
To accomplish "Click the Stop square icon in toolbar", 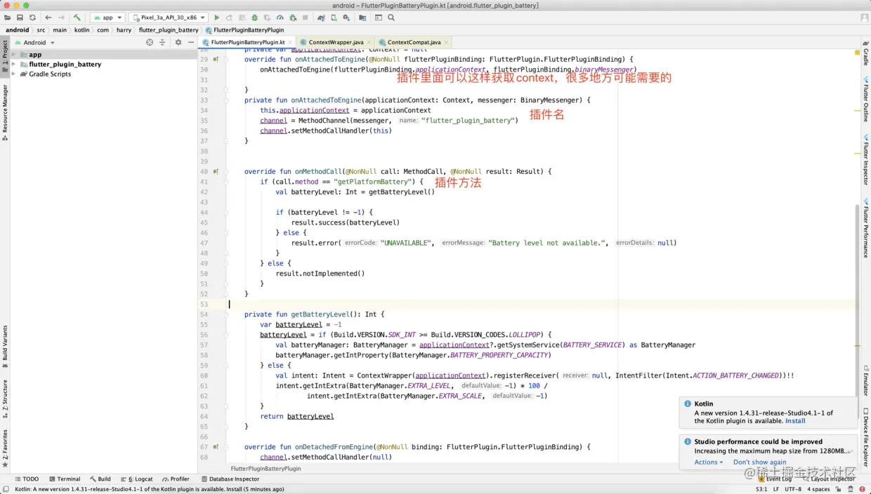I will click(x=305, y=18).
